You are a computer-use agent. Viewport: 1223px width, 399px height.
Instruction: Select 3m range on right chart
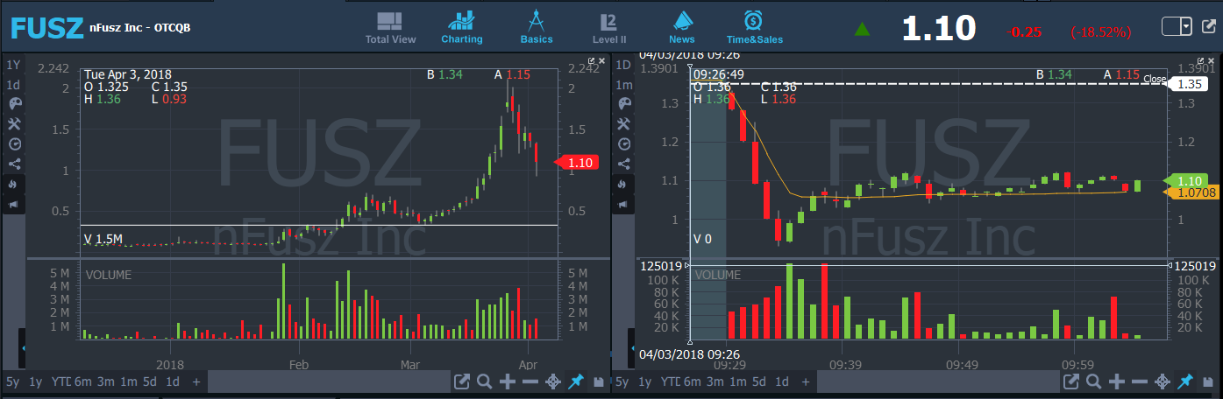[715, 381]
